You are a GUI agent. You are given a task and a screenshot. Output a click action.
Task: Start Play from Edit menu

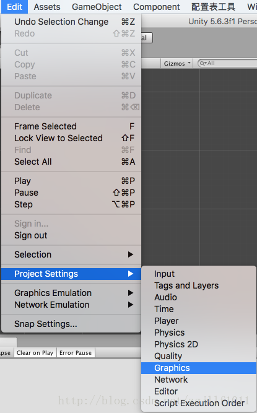click(x=71, y=181)
